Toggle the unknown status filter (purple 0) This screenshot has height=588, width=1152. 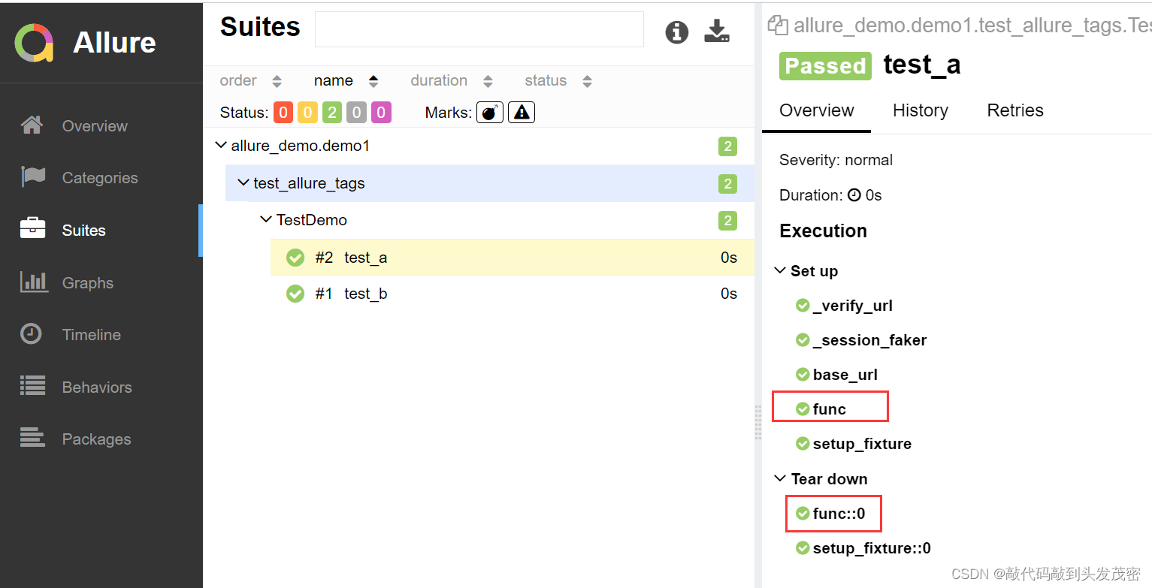[x=381, y=113]
